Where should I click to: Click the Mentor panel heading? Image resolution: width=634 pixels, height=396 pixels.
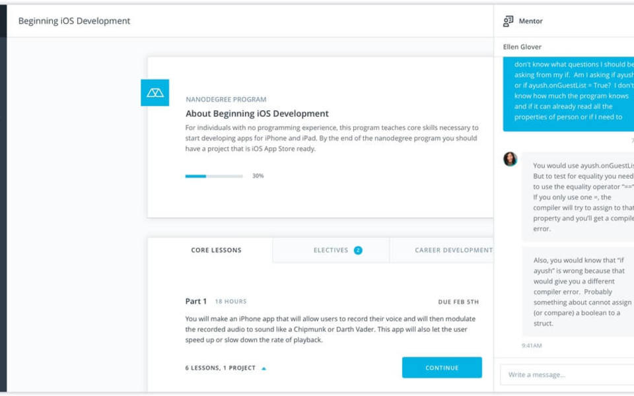[x=530, y=21]
